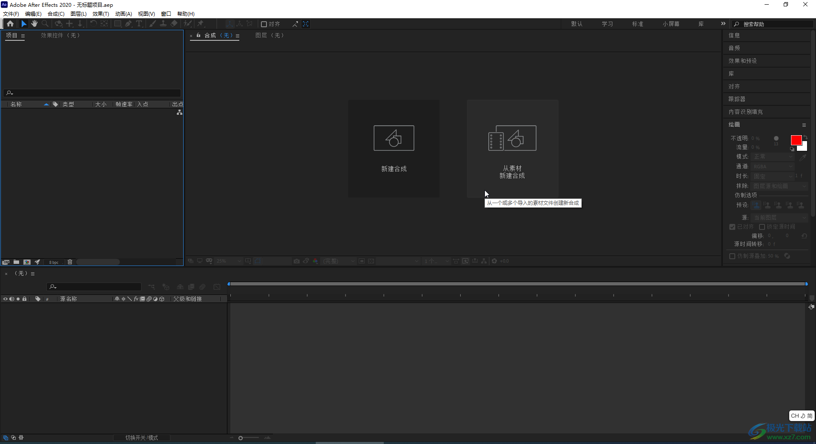The image size is (816, 444).
Task: Toggle the composition panel lock icon
Action: 198,35
